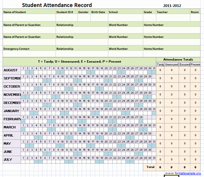
Task: Select the MARCH month label
Action: coord(12,127)
